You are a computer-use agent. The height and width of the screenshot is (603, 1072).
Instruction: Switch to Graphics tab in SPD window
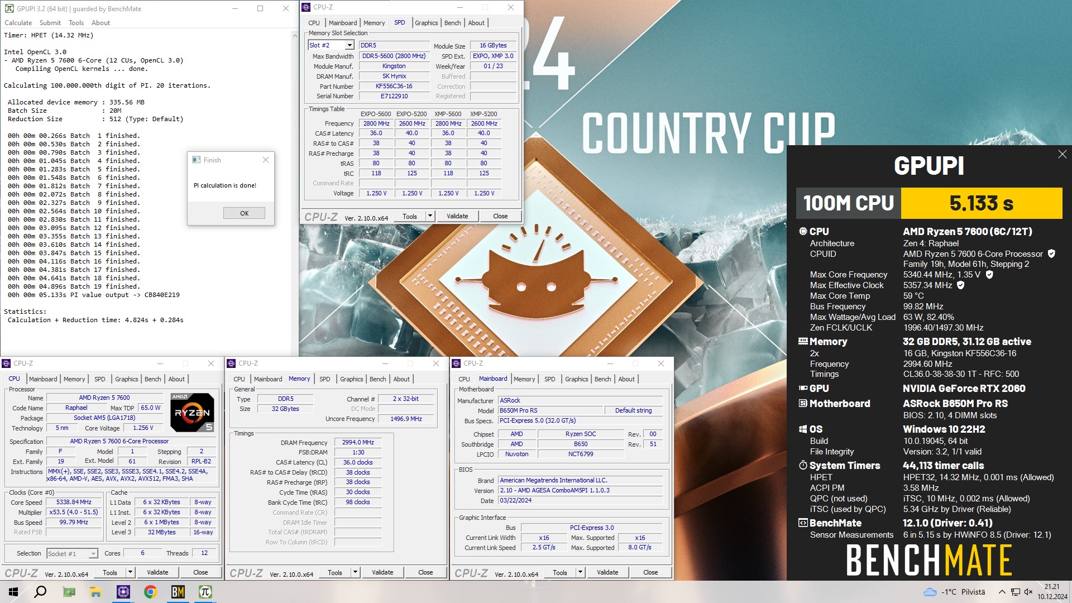[426, 23]
